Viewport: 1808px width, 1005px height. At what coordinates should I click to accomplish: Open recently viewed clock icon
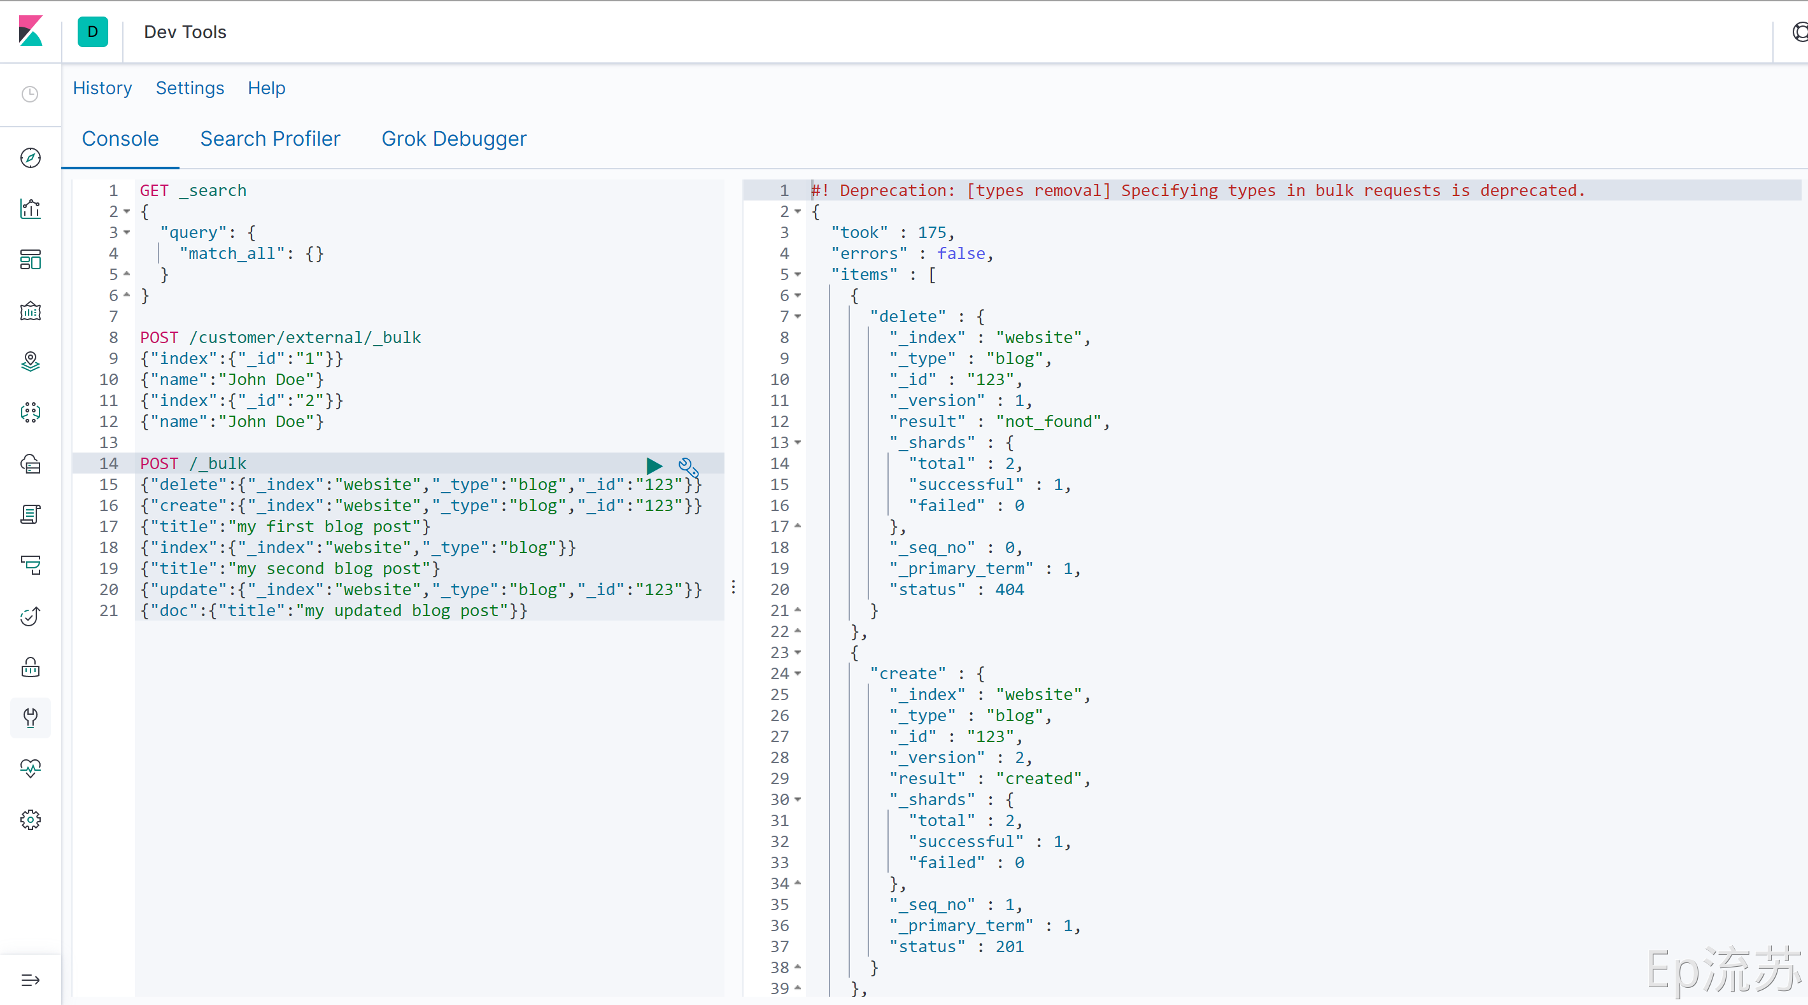(30, 94)
